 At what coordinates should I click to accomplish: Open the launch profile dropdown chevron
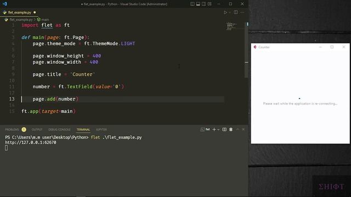(x=218, y=130)
